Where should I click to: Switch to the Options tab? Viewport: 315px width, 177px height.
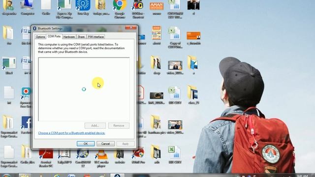[40, 37]
